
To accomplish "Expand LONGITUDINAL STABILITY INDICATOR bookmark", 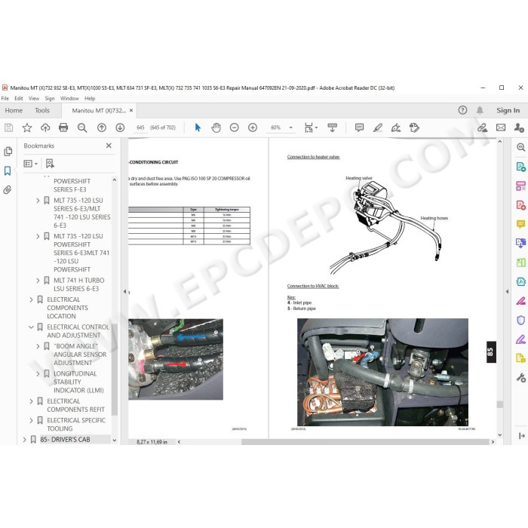I will coord(38,374).
